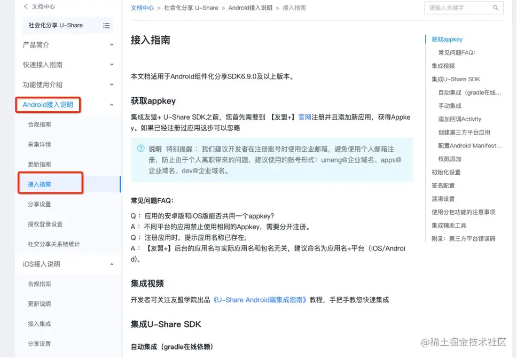Click the 快速接入指南 sidebar label
The height and width of the screenshot is (358, 517).
coord(43,65)
